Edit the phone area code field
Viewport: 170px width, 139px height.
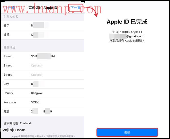35,111
